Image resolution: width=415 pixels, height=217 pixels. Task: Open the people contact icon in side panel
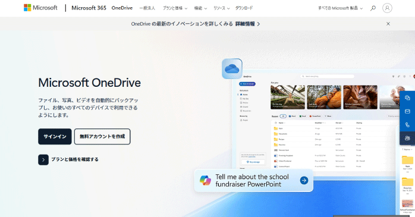pos(407,138)
